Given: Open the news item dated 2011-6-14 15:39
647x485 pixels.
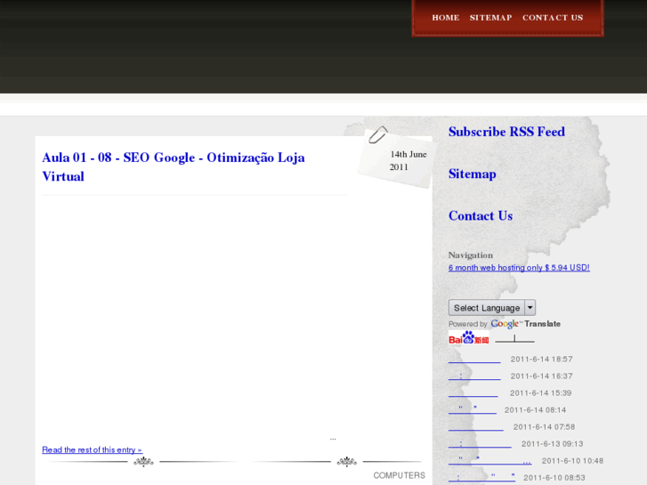Looking at the screenshot, I should 473,393.
